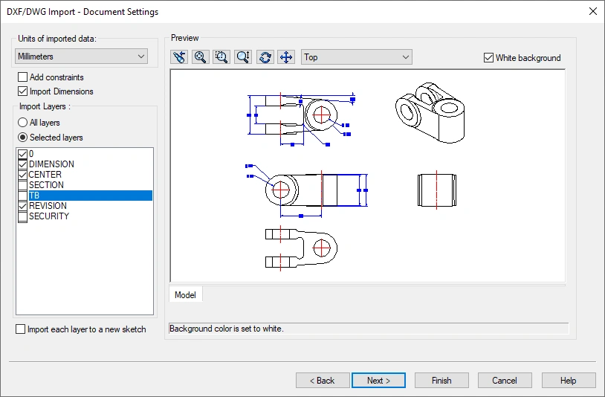Select the Zoom to Area tool
Image resolution: width=605 pixels, height=397 pixels.
(221, 57)
